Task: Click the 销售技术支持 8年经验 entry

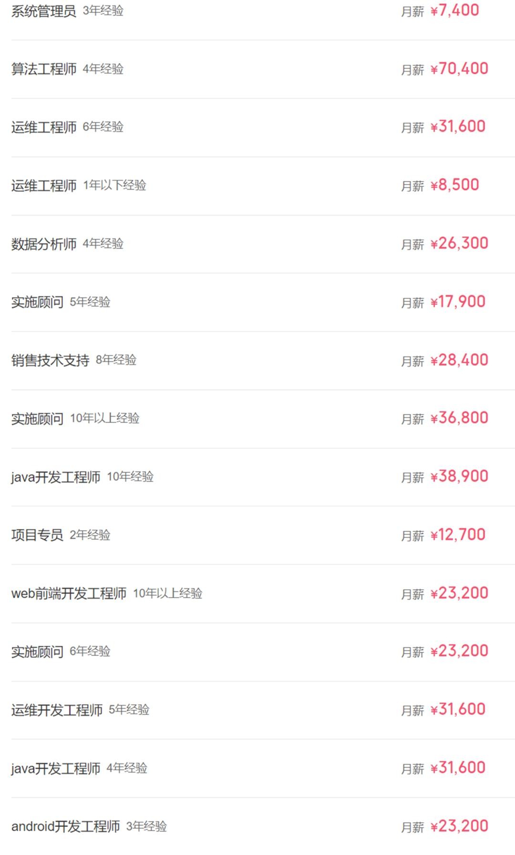Action: click(50, 360)
